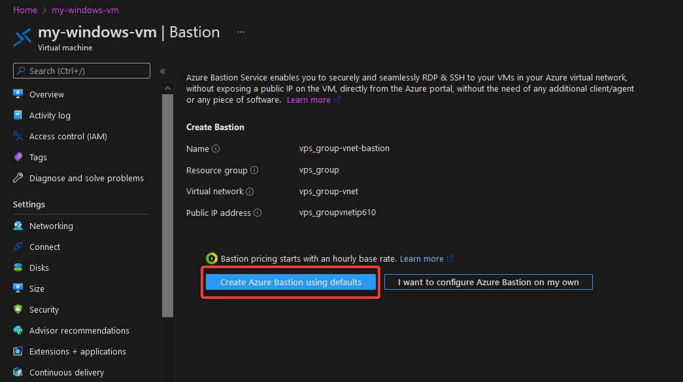Click the Overview monitor icon
Image resolution: width=683 pixels, height=382 pixels.
point(18,94)
